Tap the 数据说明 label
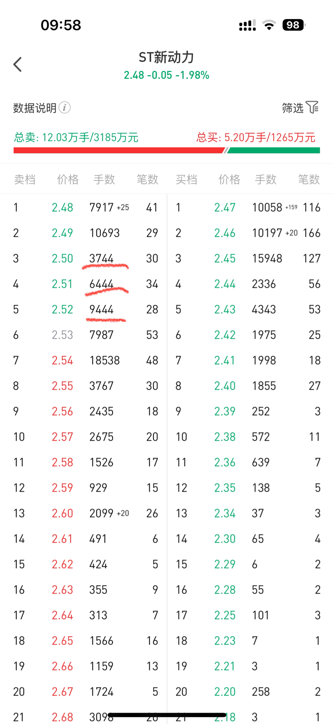Image resolution: width=334 pixels, height=724 pixels. click(35, 107)
